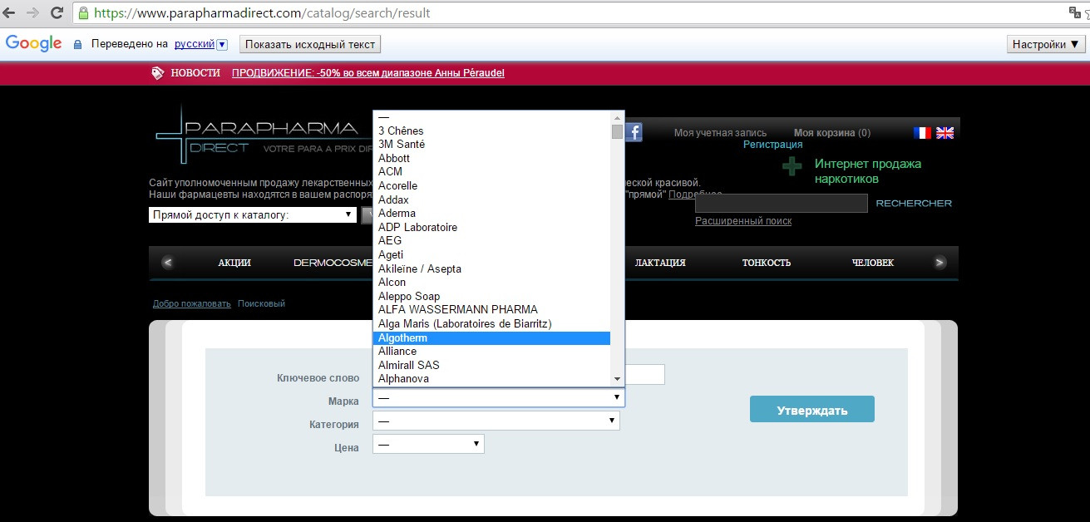Screen dimensions: 1090x522
Task: Open the ТОНКОСТЬ navigation tab
Action: click(767, 263)
